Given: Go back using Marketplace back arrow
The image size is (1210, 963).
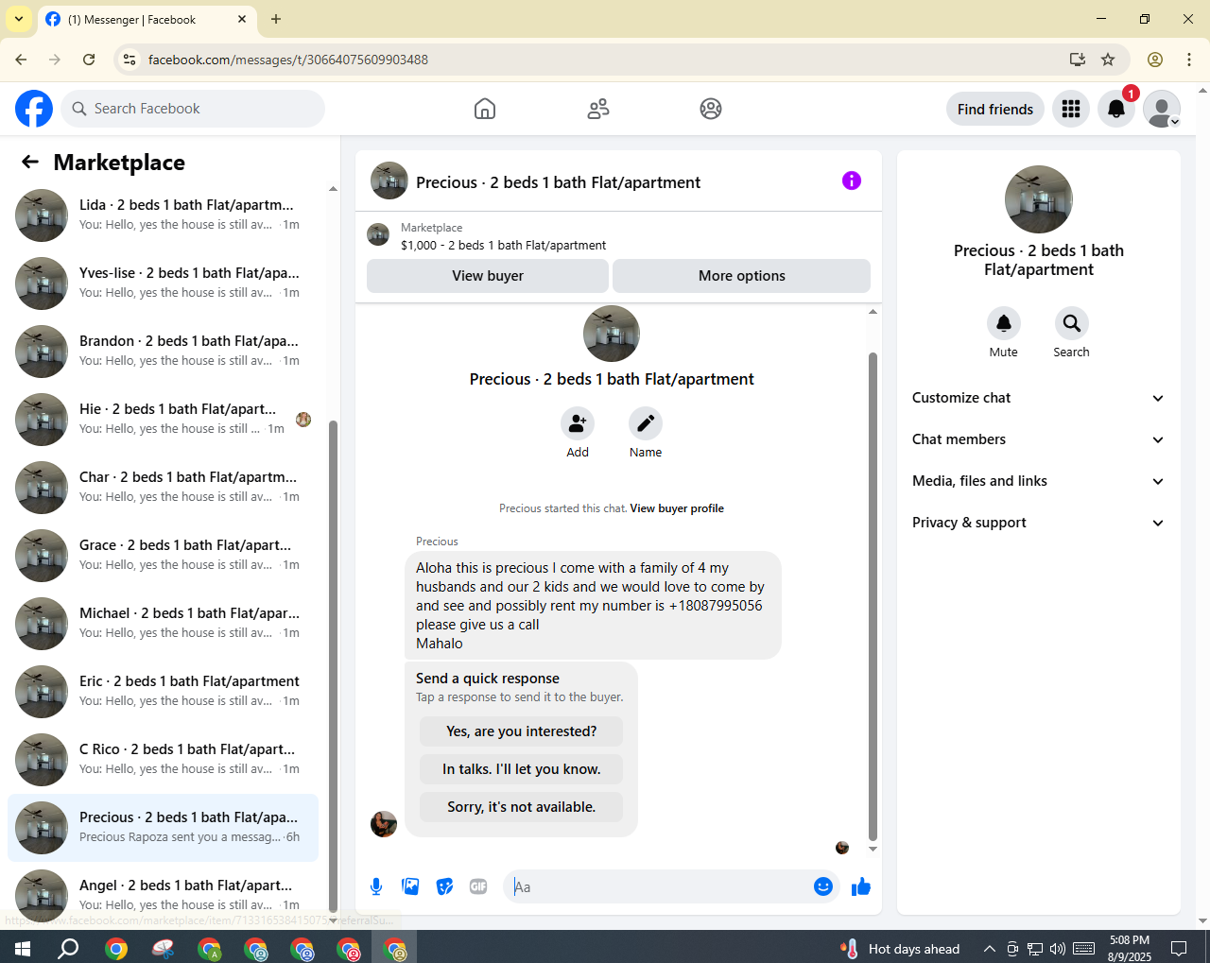Looking at the screenshot, I should tap(30, 163).
